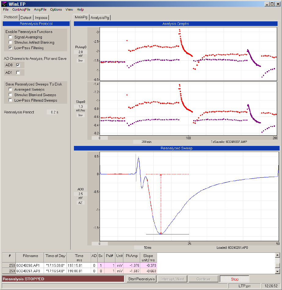Open the Options menu
The image size is (282, 290).
(56, 9)
